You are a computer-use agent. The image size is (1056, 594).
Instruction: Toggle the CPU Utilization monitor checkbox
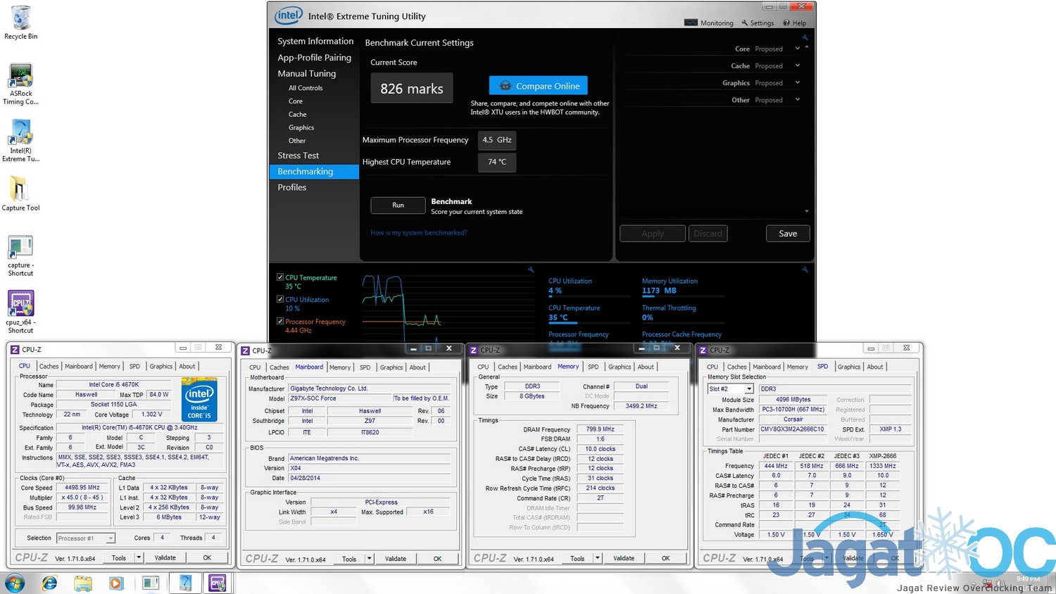tap(280, 299)
